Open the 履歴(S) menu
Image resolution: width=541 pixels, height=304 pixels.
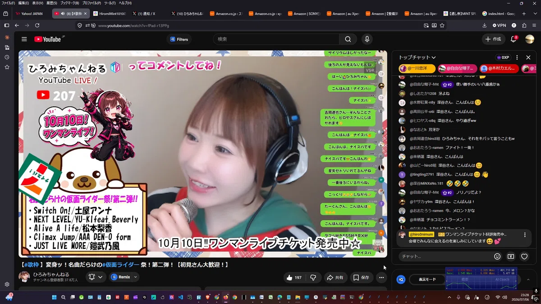tap(52, 3)
